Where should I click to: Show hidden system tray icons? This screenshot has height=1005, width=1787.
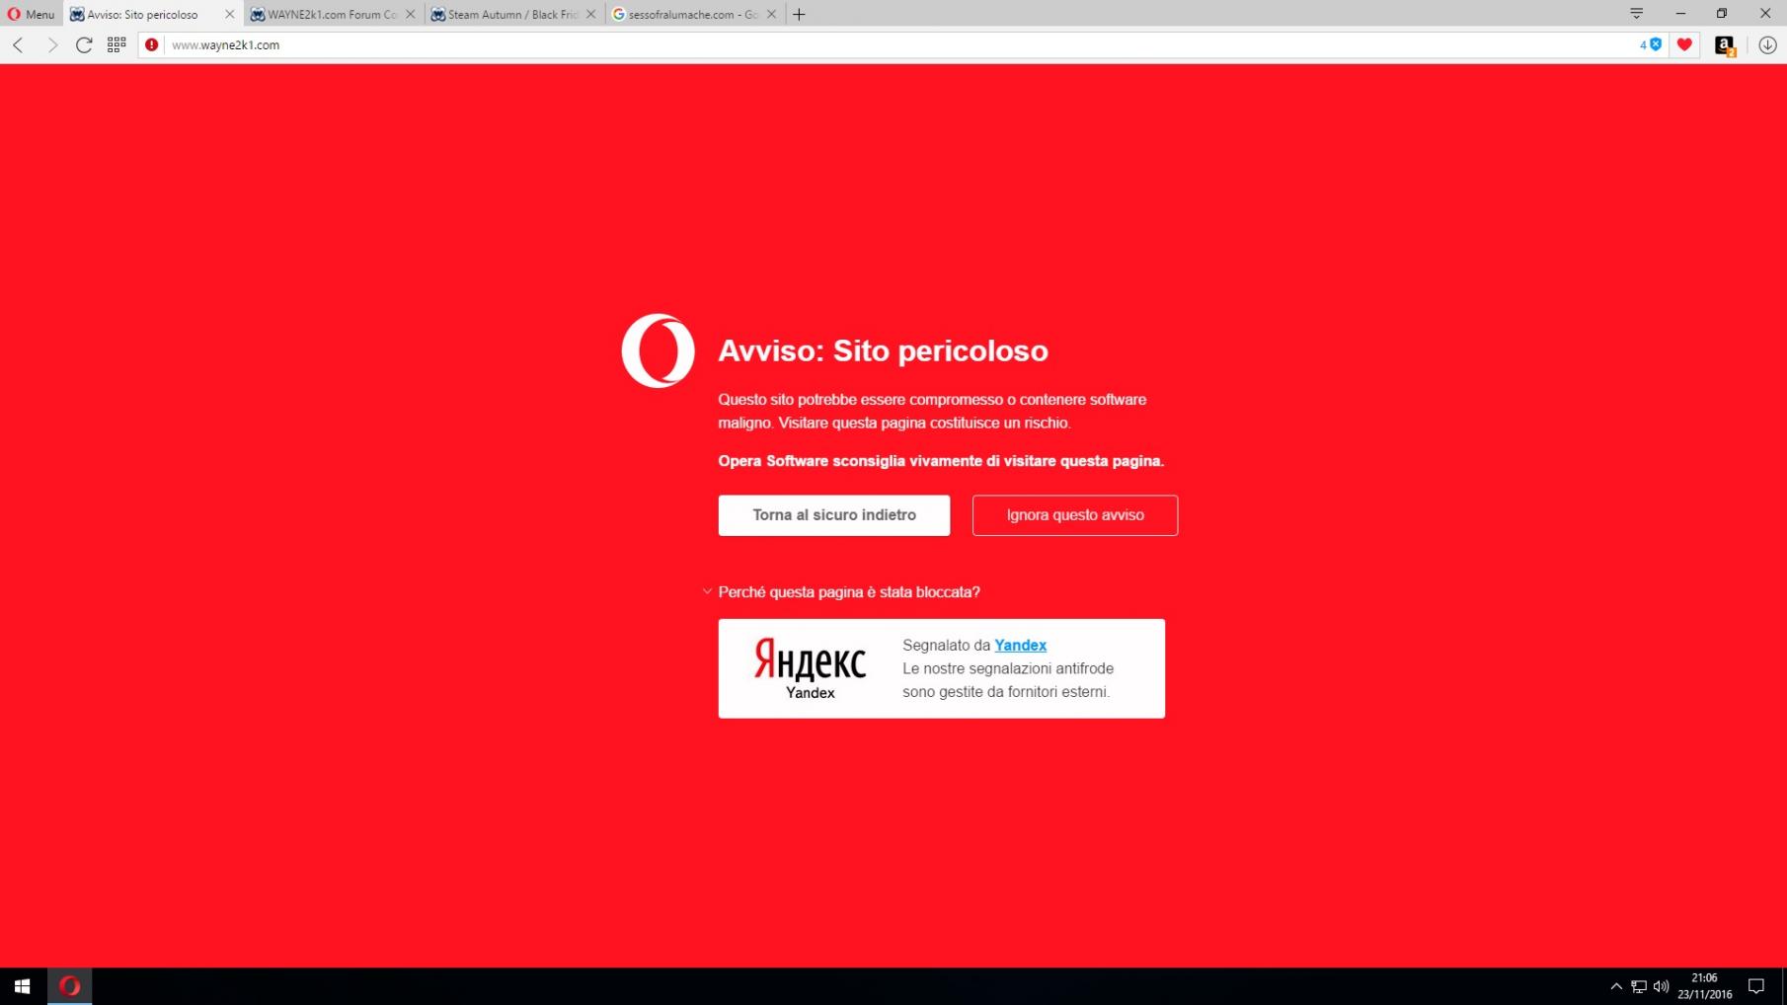[x=1615, y=986]
